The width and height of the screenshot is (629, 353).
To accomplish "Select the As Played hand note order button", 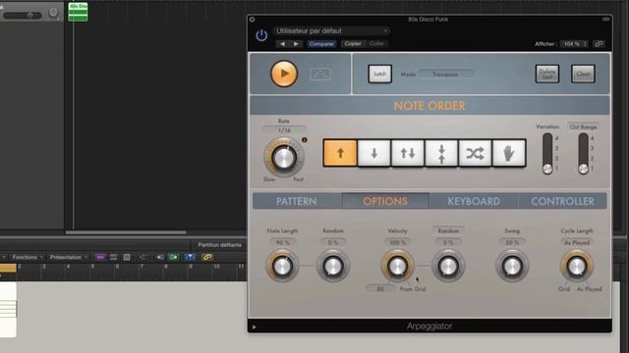I will click(509, 153).
